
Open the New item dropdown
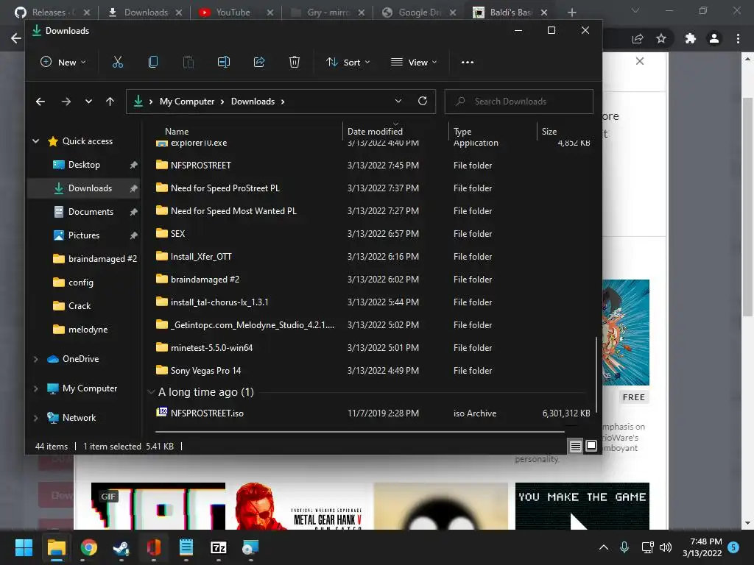[63, 62]
